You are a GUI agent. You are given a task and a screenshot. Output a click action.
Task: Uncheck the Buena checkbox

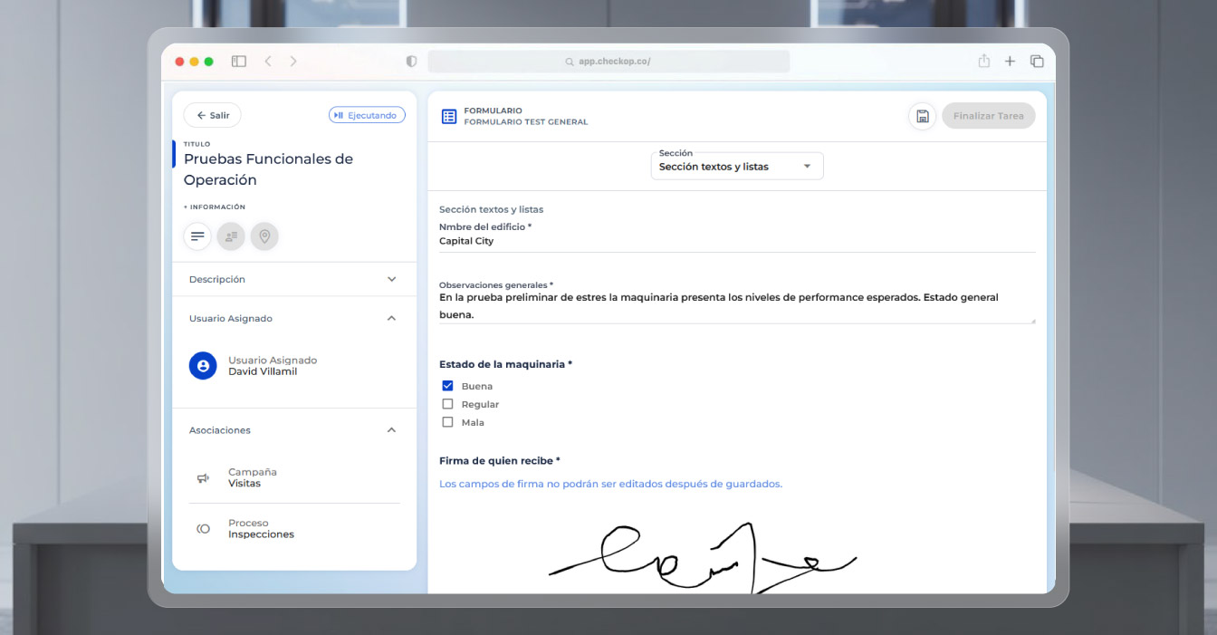[x=447, y=386]
